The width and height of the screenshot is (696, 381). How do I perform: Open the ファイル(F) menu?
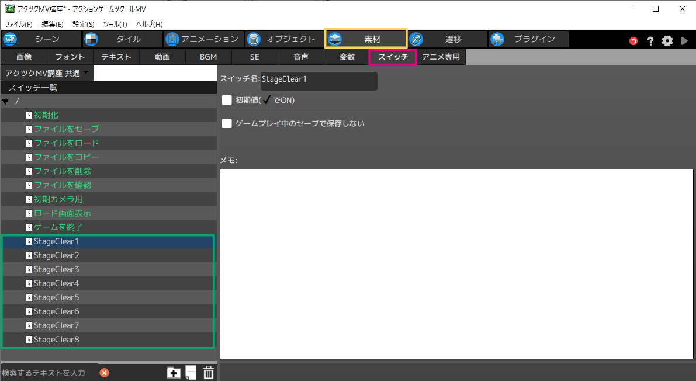coord(19,24)
